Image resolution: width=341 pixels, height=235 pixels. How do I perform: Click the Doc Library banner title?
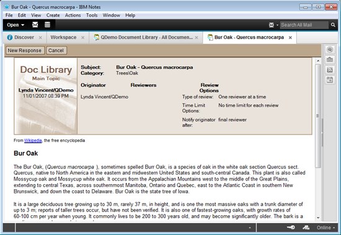tap(46, 70)
